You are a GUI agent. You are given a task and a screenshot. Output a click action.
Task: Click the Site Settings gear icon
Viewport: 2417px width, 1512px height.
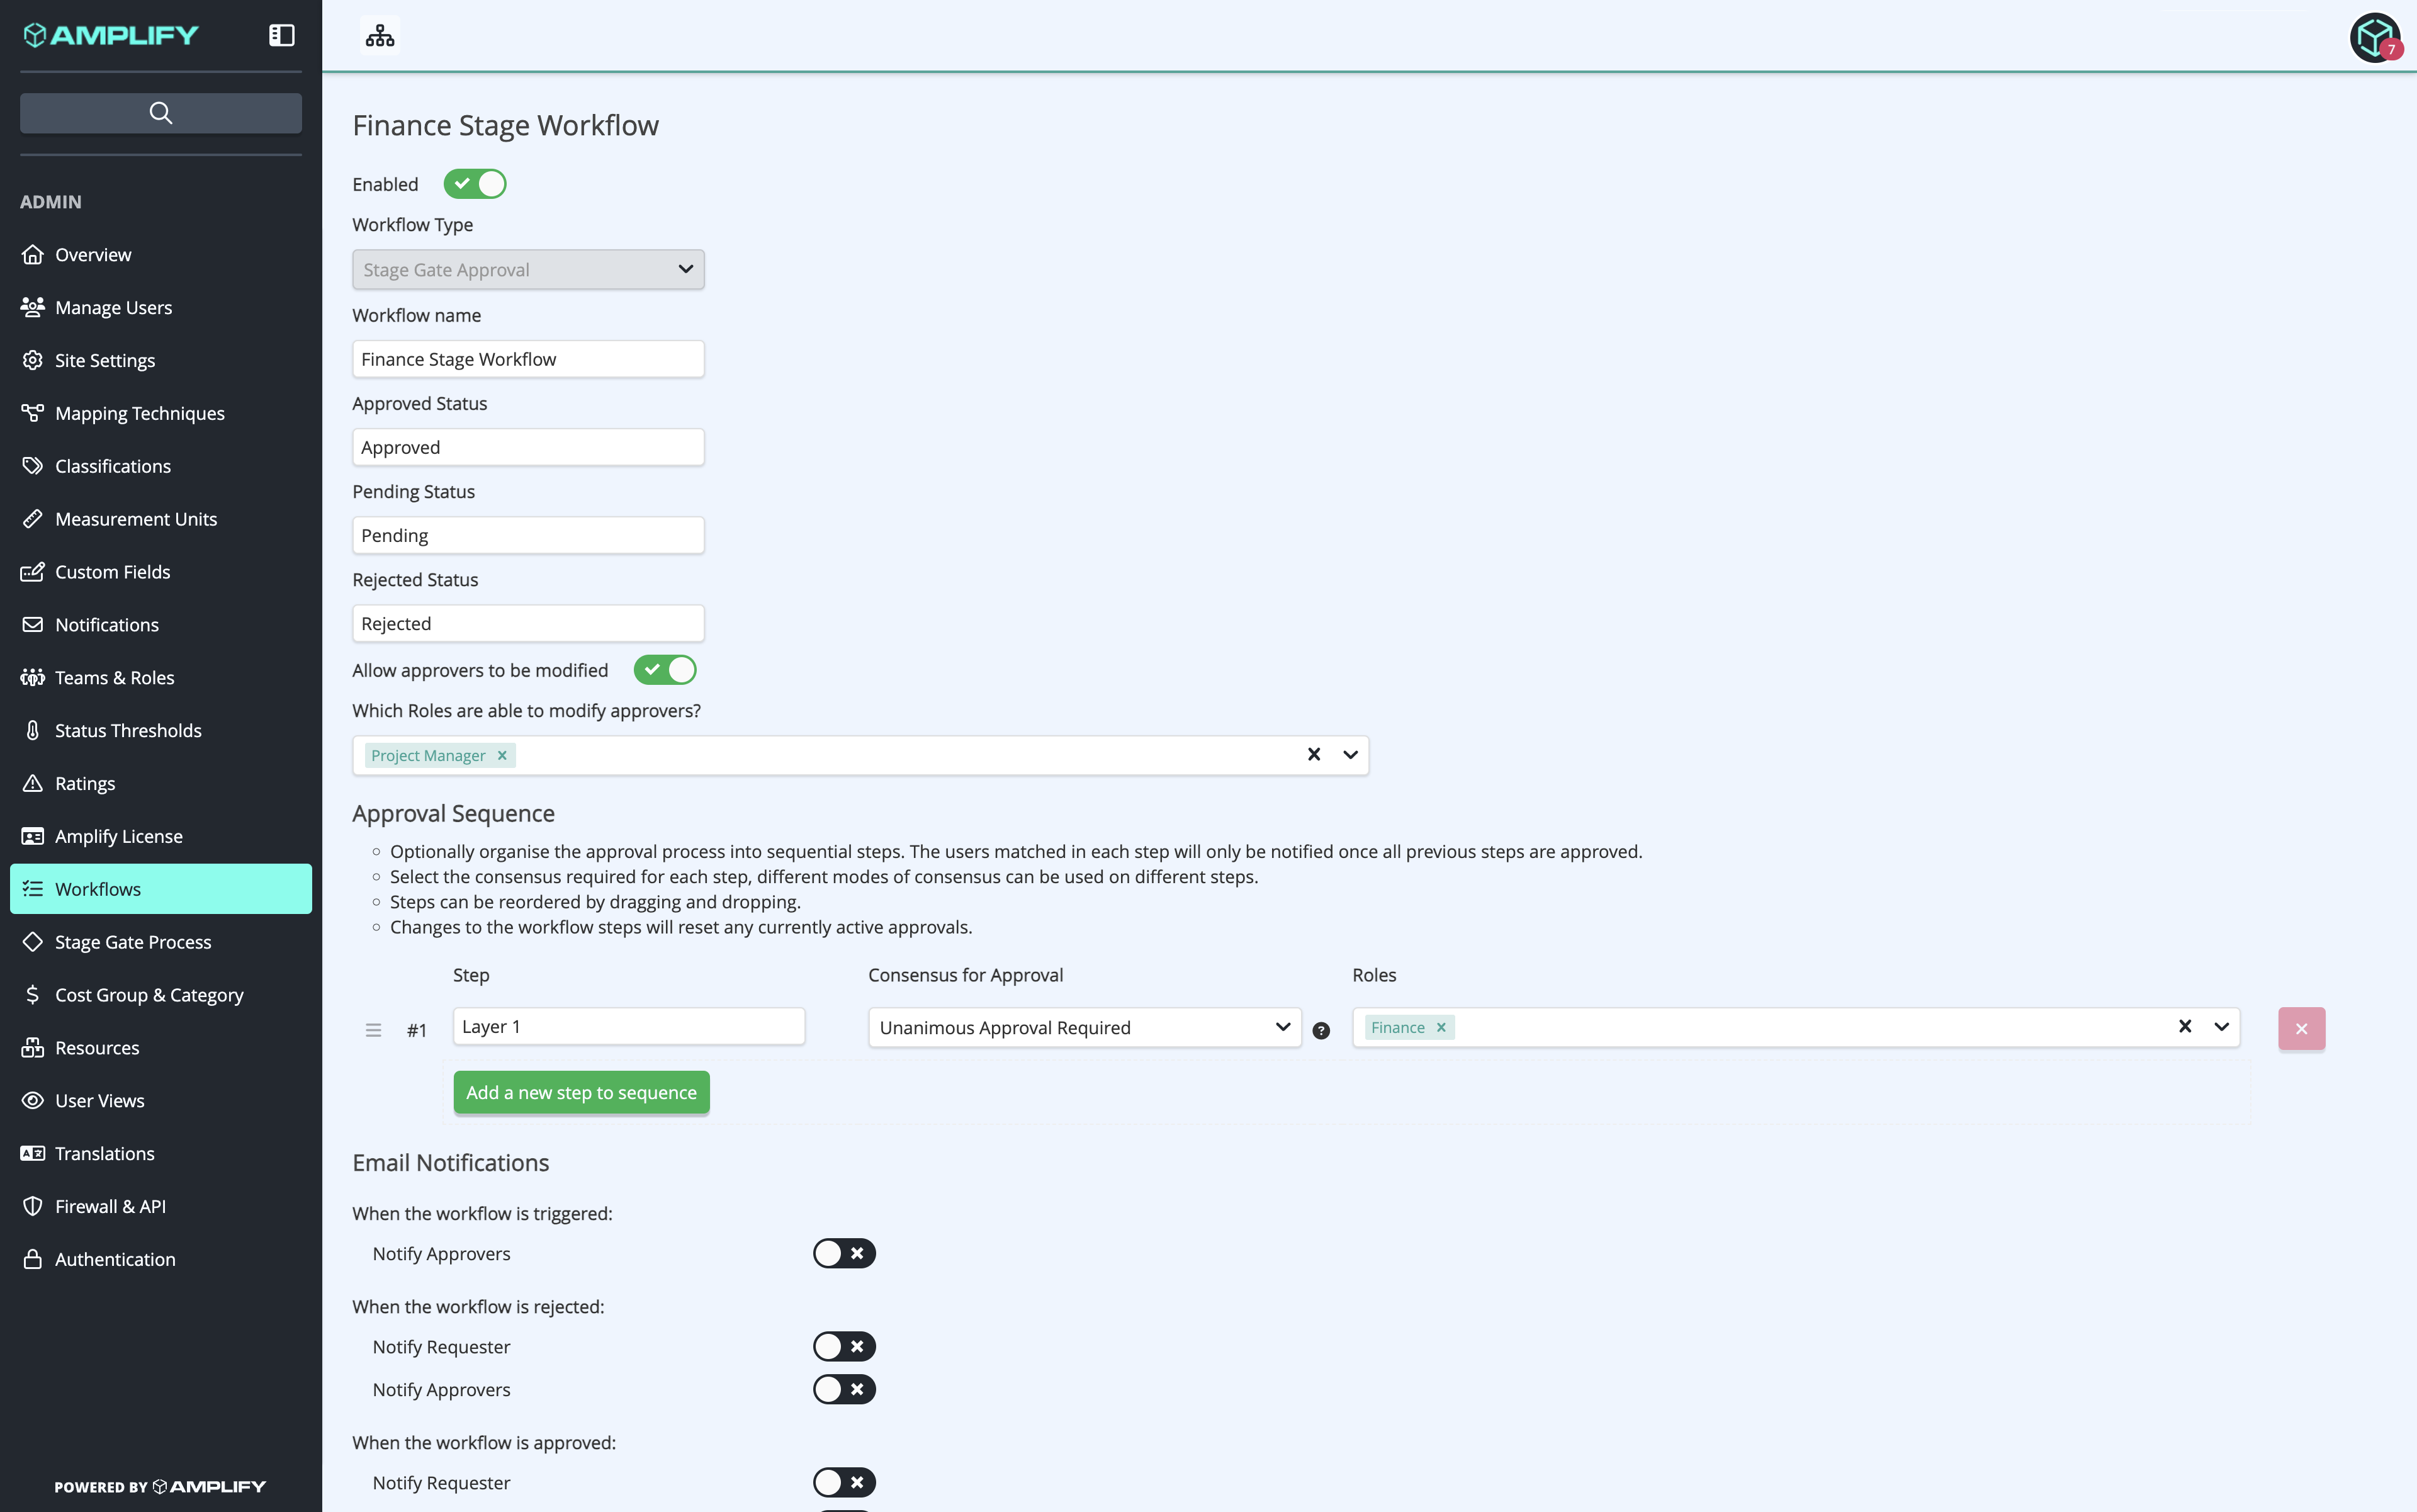tap(33, 360)
